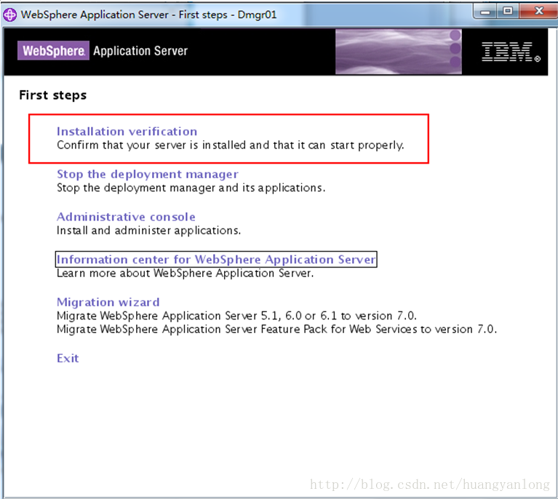Select text 'Migrate WebSphere Application Server 5.1, 6.0'
This screenshot has width=558, height=499.
[x=180, y=316]
